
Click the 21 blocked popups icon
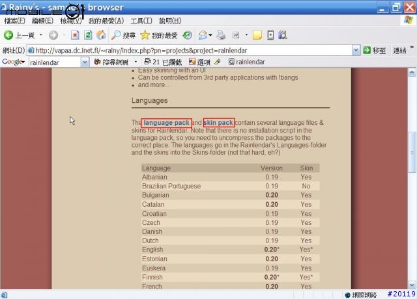[x=147, y=62]
